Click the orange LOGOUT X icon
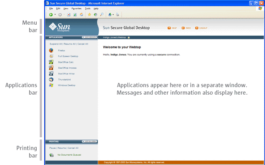 point(197,28)
